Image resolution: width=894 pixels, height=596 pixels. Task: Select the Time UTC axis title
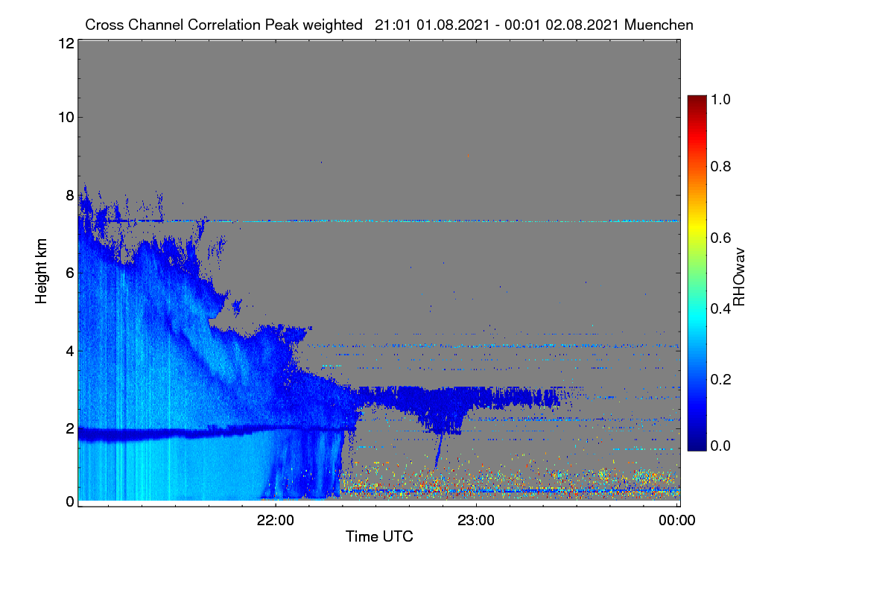(379, 536)
